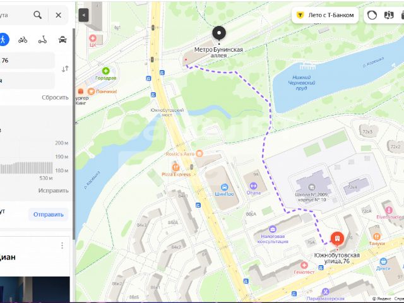Image resolution: width=404 pixels, height=303 pixels.
Task: Click the Налоговая консультация marker
Action: coord(272,229)
